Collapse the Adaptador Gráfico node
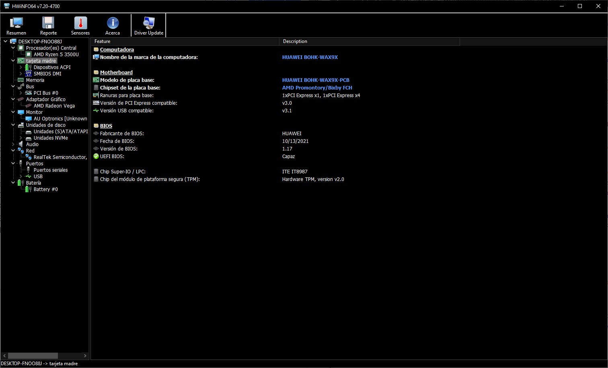 (x=13, y=99)
